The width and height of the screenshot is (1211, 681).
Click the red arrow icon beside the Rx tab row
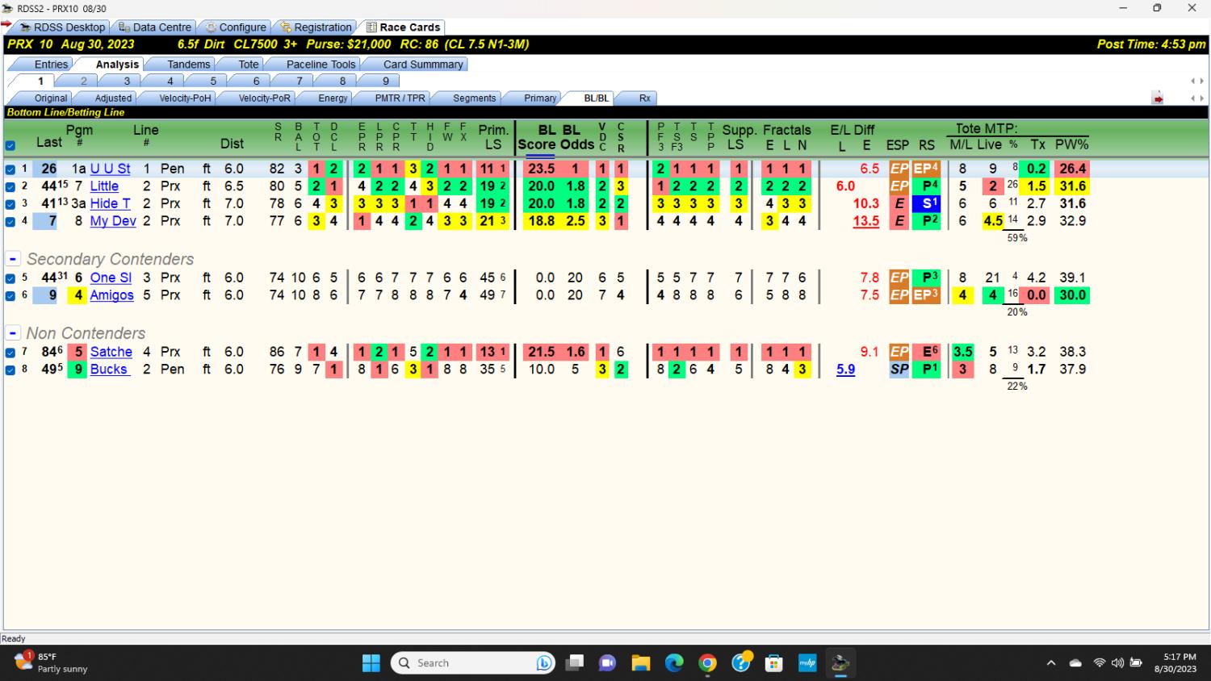[x=1157, y=98]
